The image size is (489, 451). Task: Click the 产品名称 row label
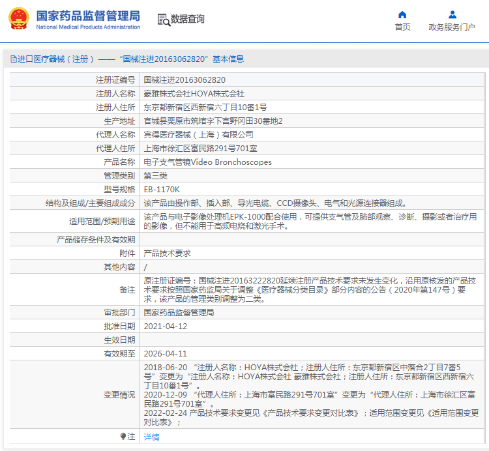(x=119, y=162)
